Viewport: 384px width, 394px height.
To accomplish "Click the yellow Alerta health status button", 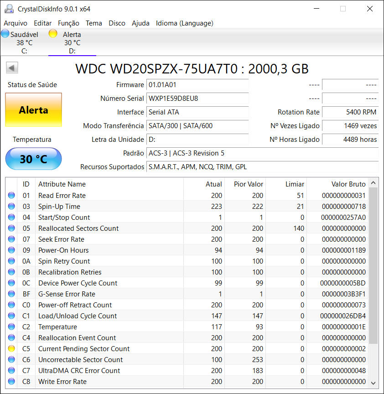I will tap(33, 110).
